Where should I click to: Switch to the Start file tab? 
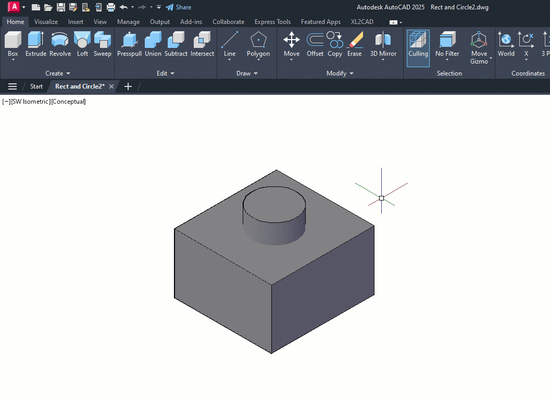pyautogui.click(x=36, y=86)
